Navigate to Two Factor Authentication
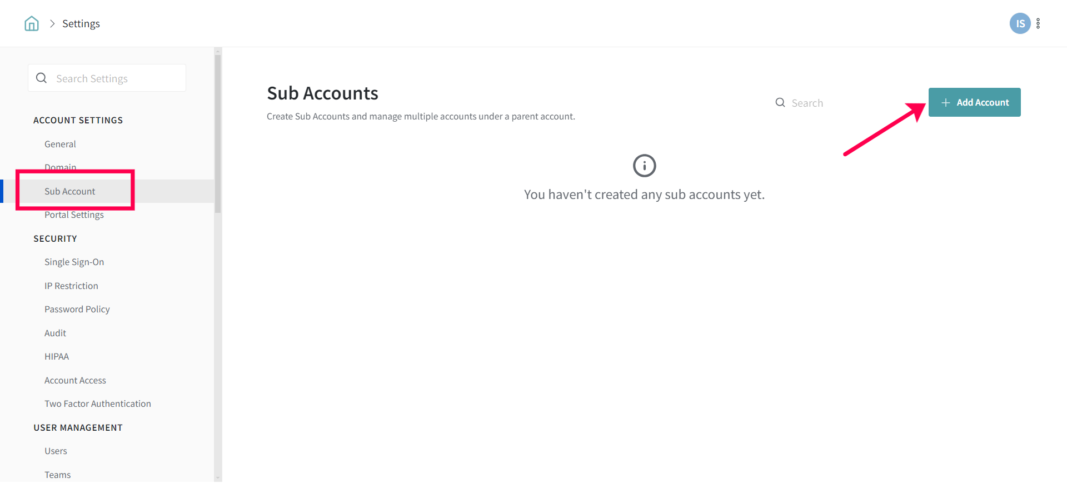1067x483 pixels. coord(98,404)
